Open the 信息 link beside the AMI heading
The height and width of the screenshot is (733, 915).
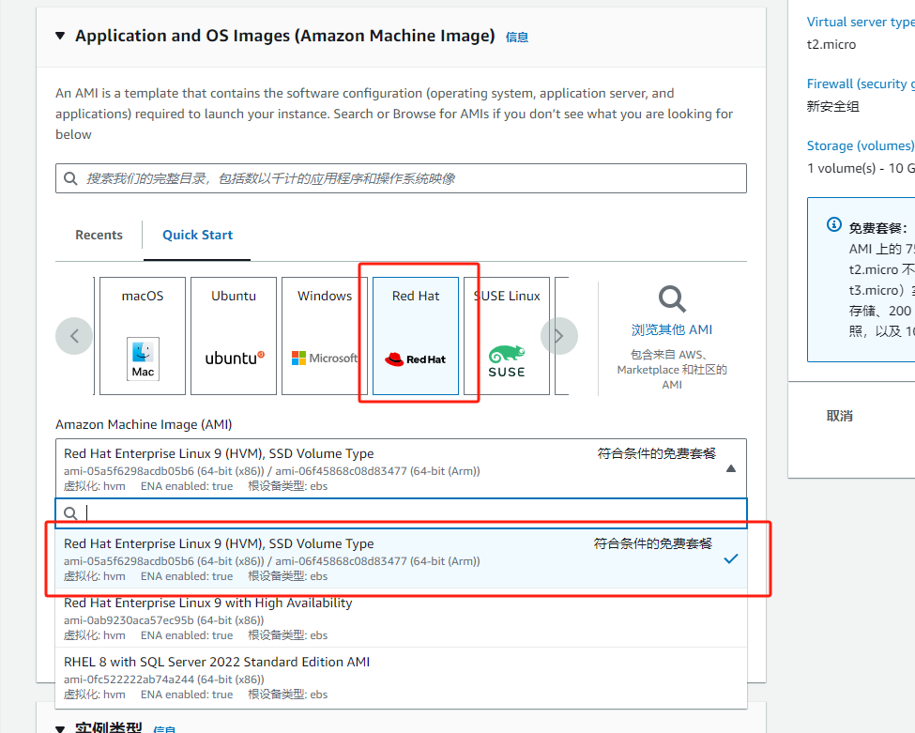tap(516, 38)
